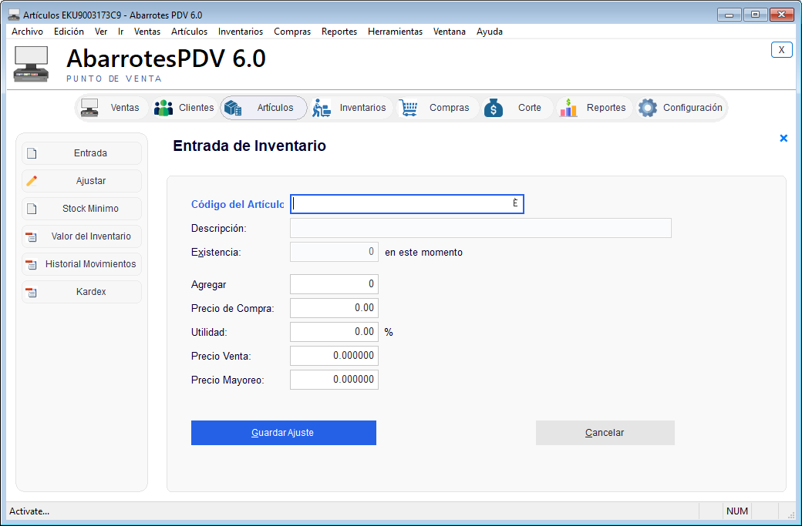The image size is (802, 526).
Task: Click the Descripción text field
Action: (480, 228)
